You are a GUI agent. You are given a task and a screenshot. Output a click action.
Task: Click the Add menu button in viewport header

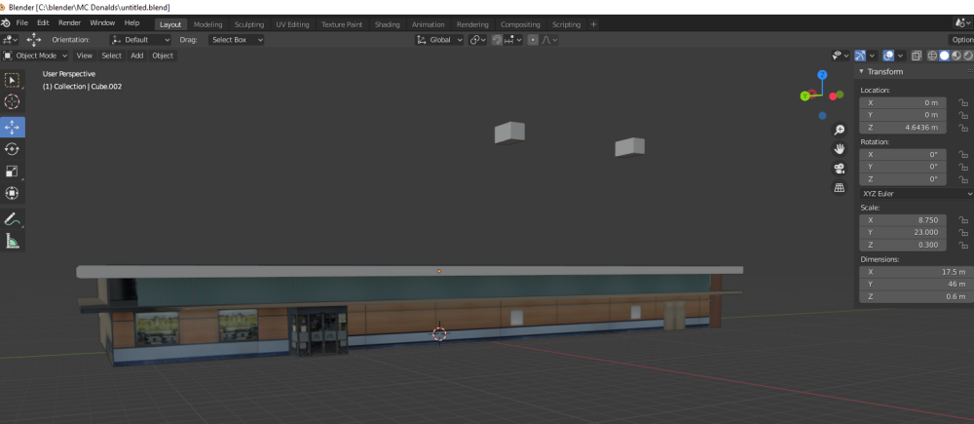tap(137, 56)
